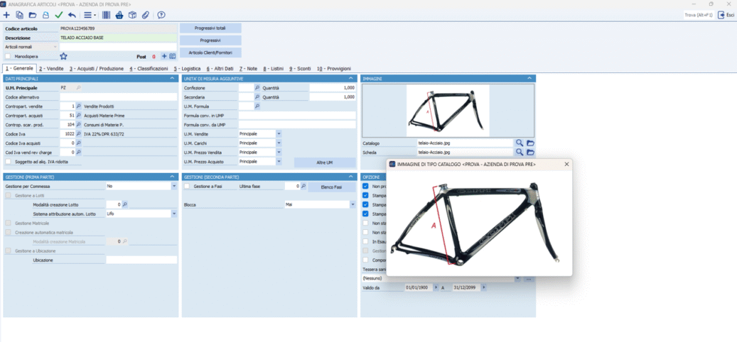
Task: Expand the Blocca dropdown set to Mai
Action: [353, 204]
